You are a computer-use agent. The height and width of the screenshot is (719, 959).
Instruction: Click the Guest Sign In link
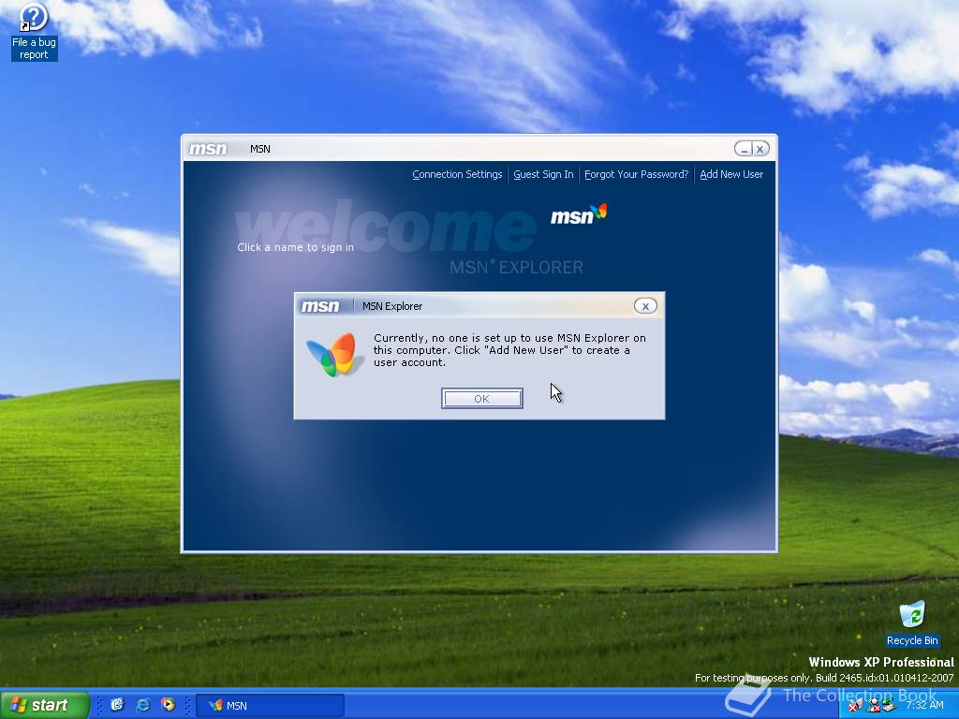(543, 174)
